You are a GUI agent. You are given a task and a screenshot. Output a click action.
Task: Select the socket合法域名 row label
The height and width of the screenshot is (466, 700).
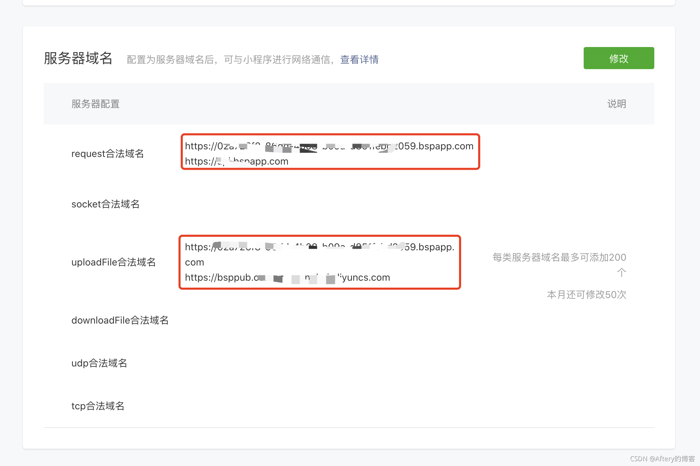(x=105, y=204)
